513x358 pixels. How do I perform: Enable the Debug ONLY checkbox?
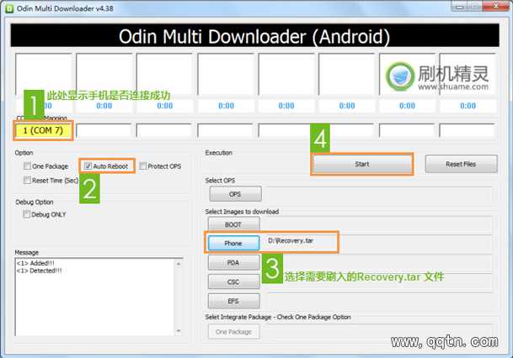click(x=26, y=214)
